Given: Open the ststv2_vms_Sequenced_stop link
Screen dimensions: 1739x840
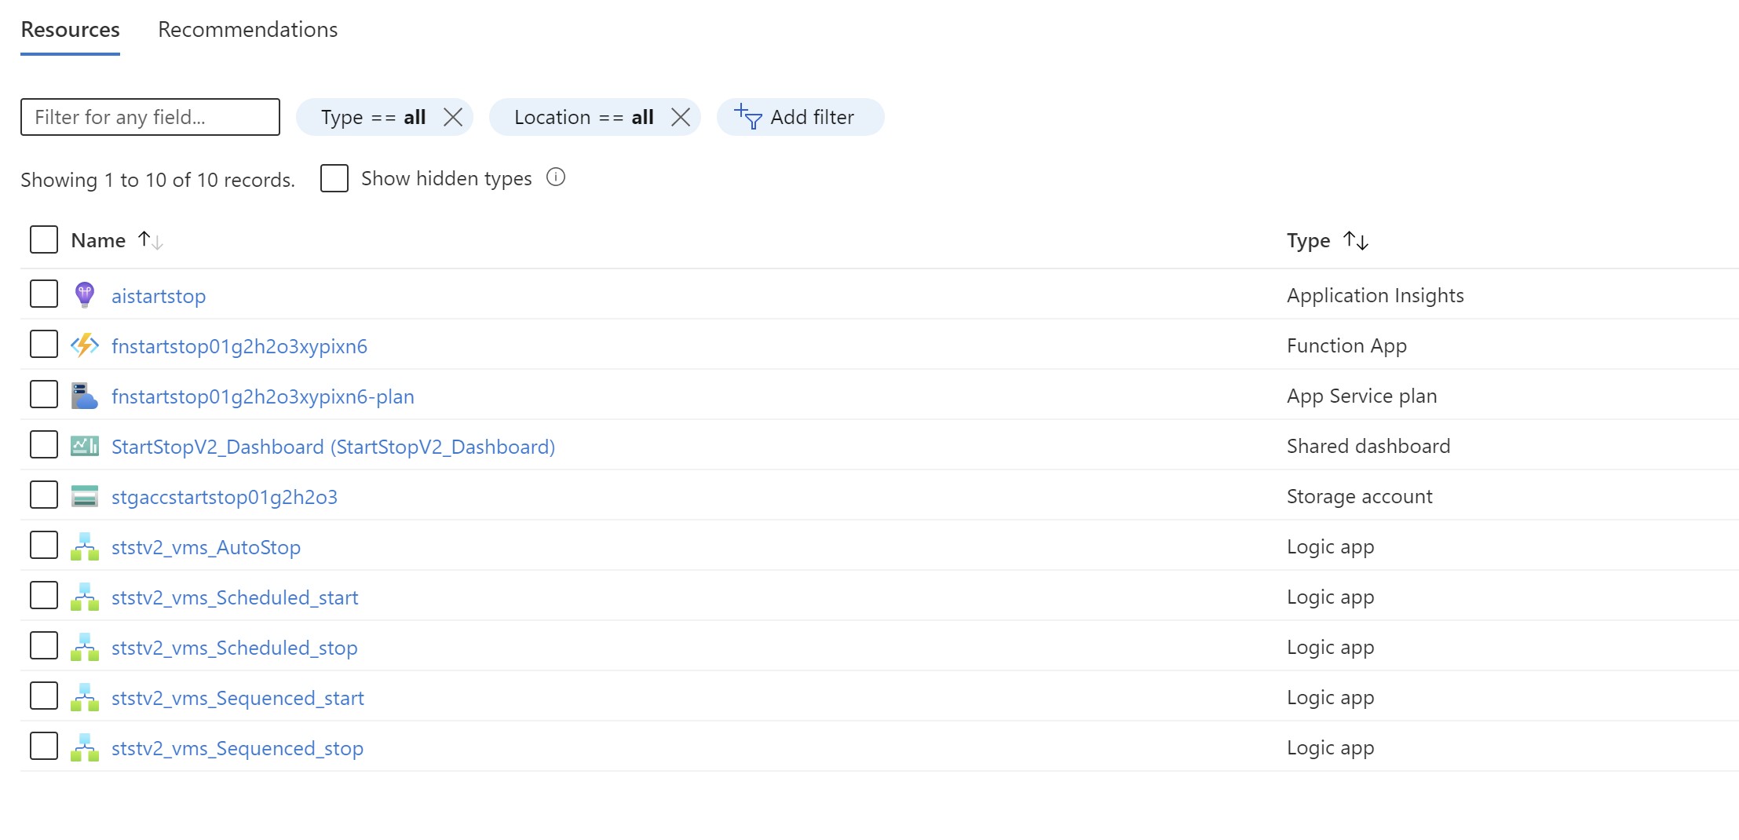Looking at the screenshot, I should (237, 748).
